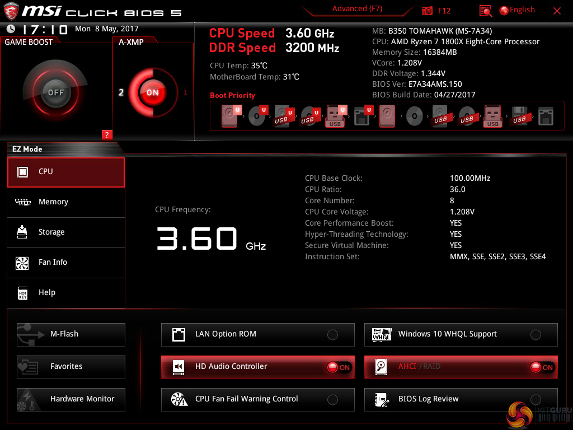Viewport: 573px width, 430px height.
Task: Click the red question mark help icon
Action: pos(107,134)
